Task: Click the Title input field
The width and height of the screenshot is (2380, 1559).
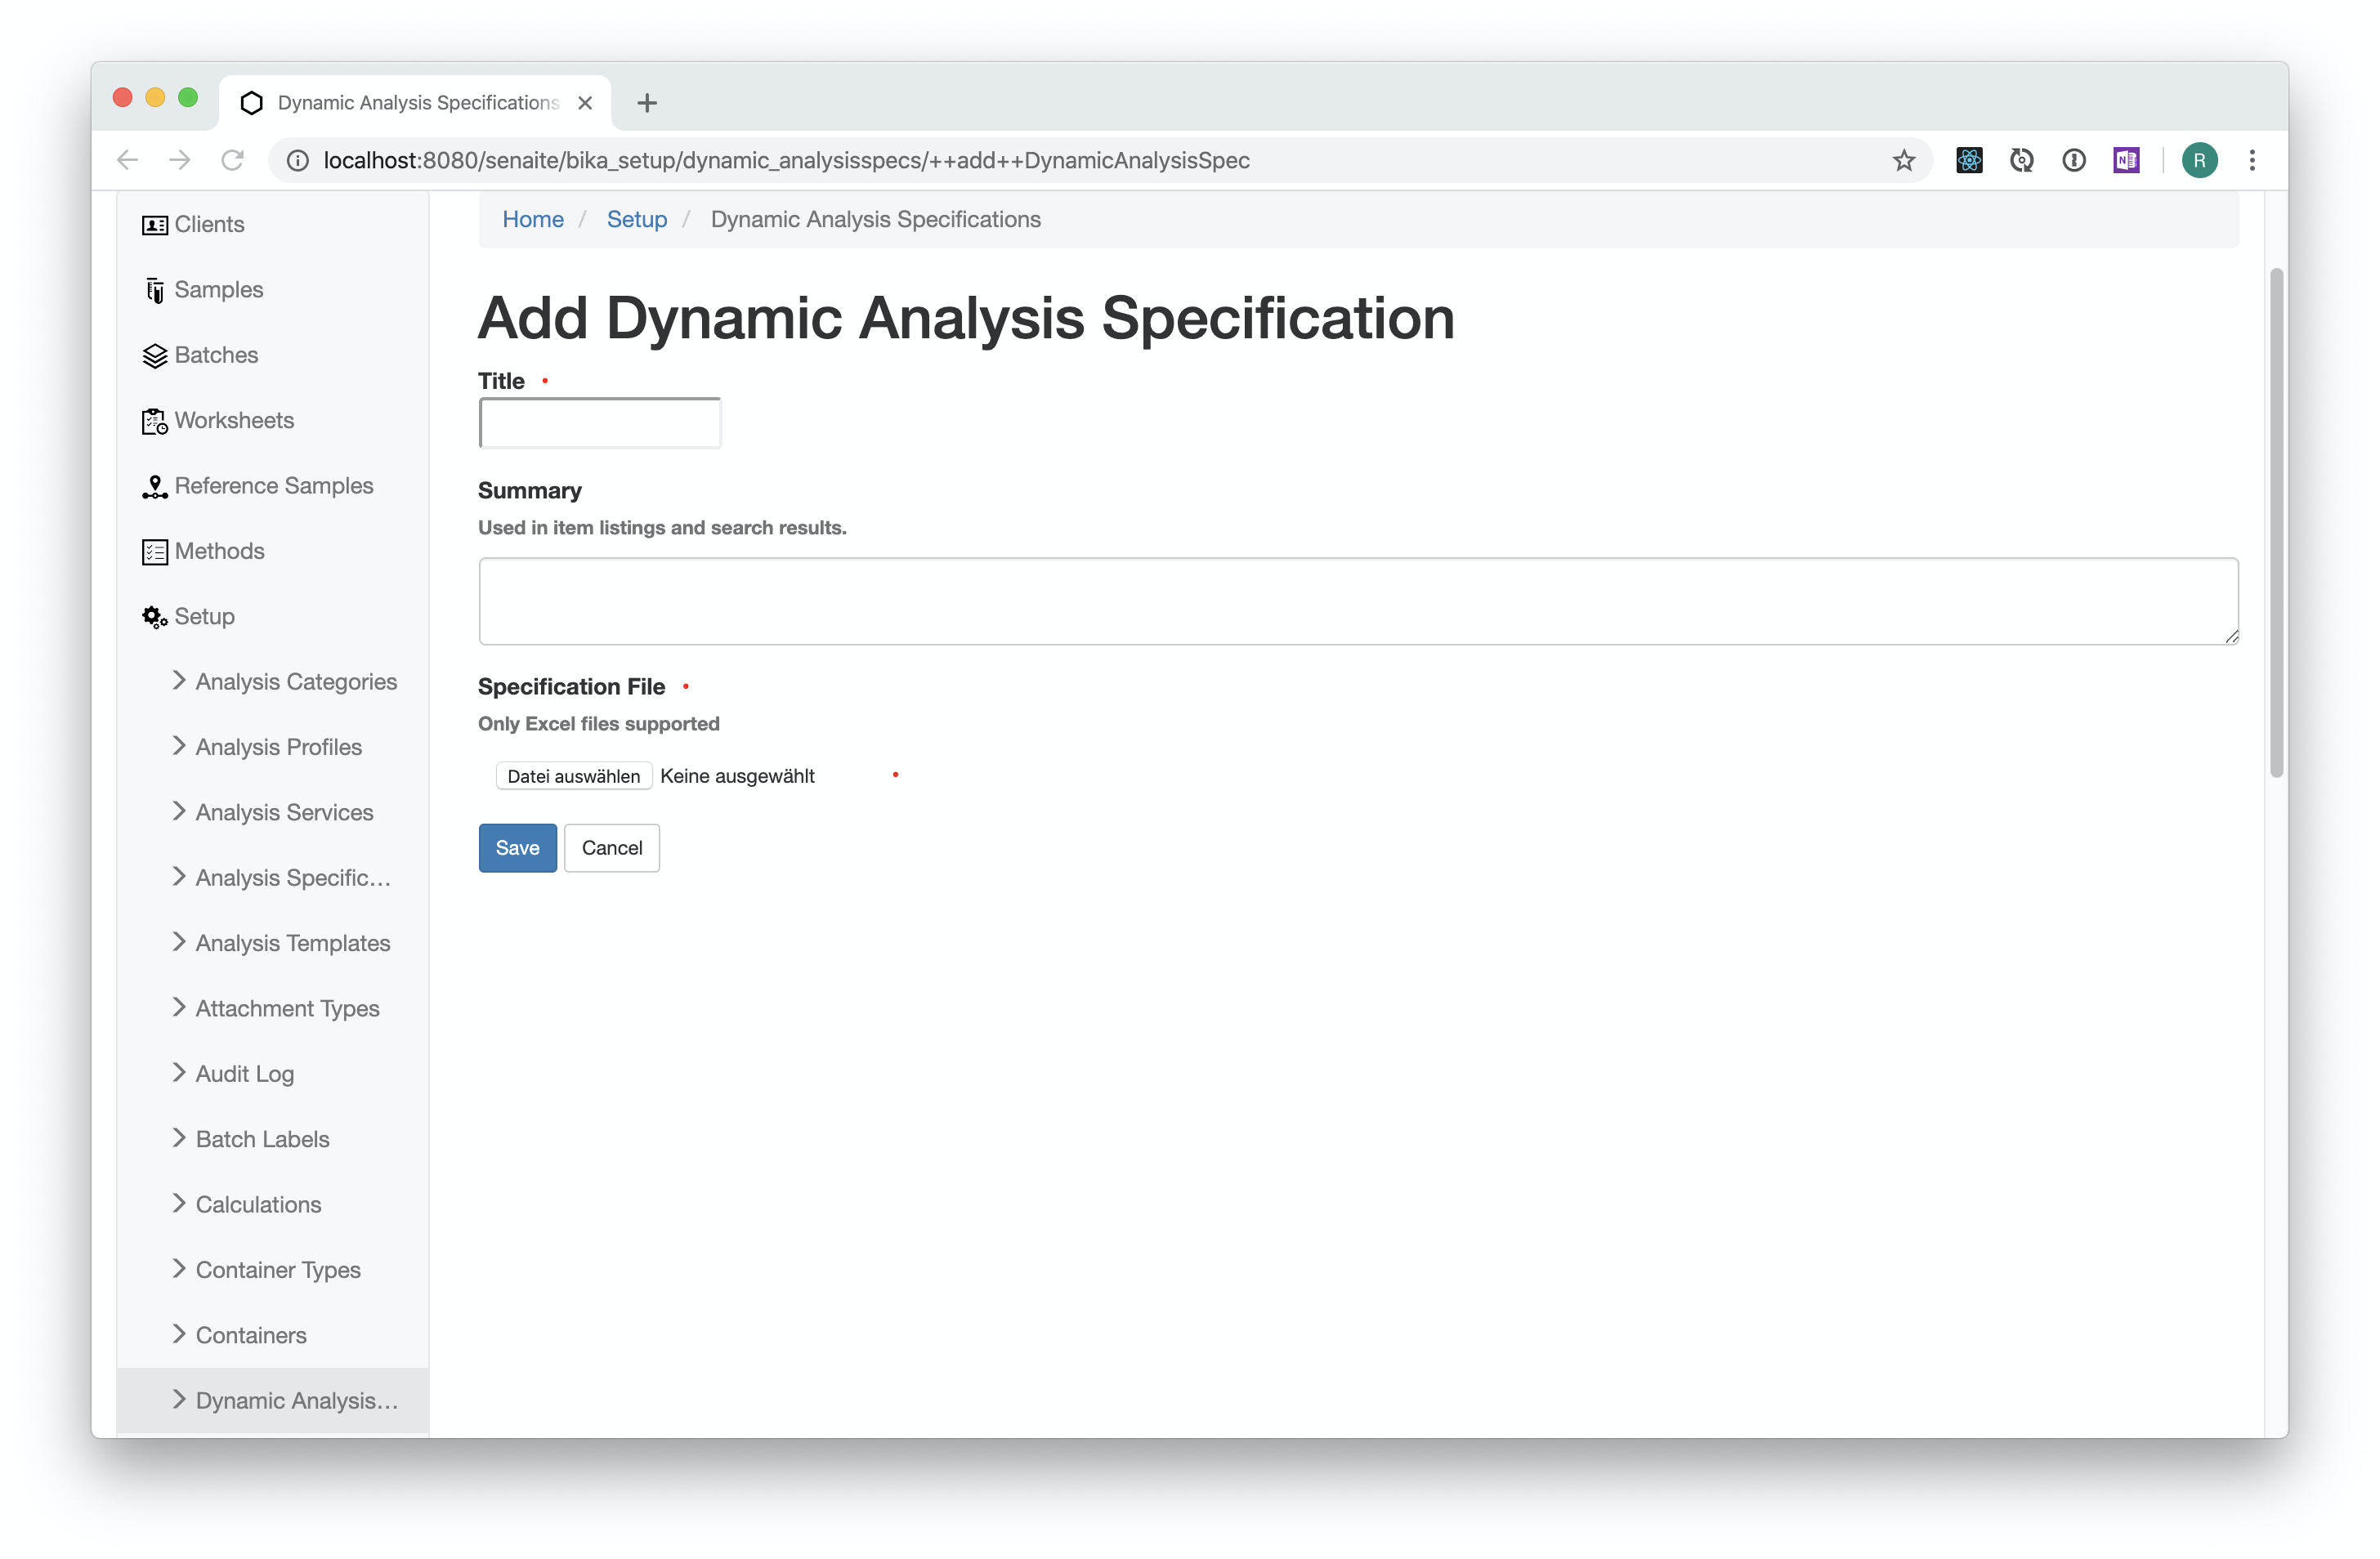Action: pos(598,422)
